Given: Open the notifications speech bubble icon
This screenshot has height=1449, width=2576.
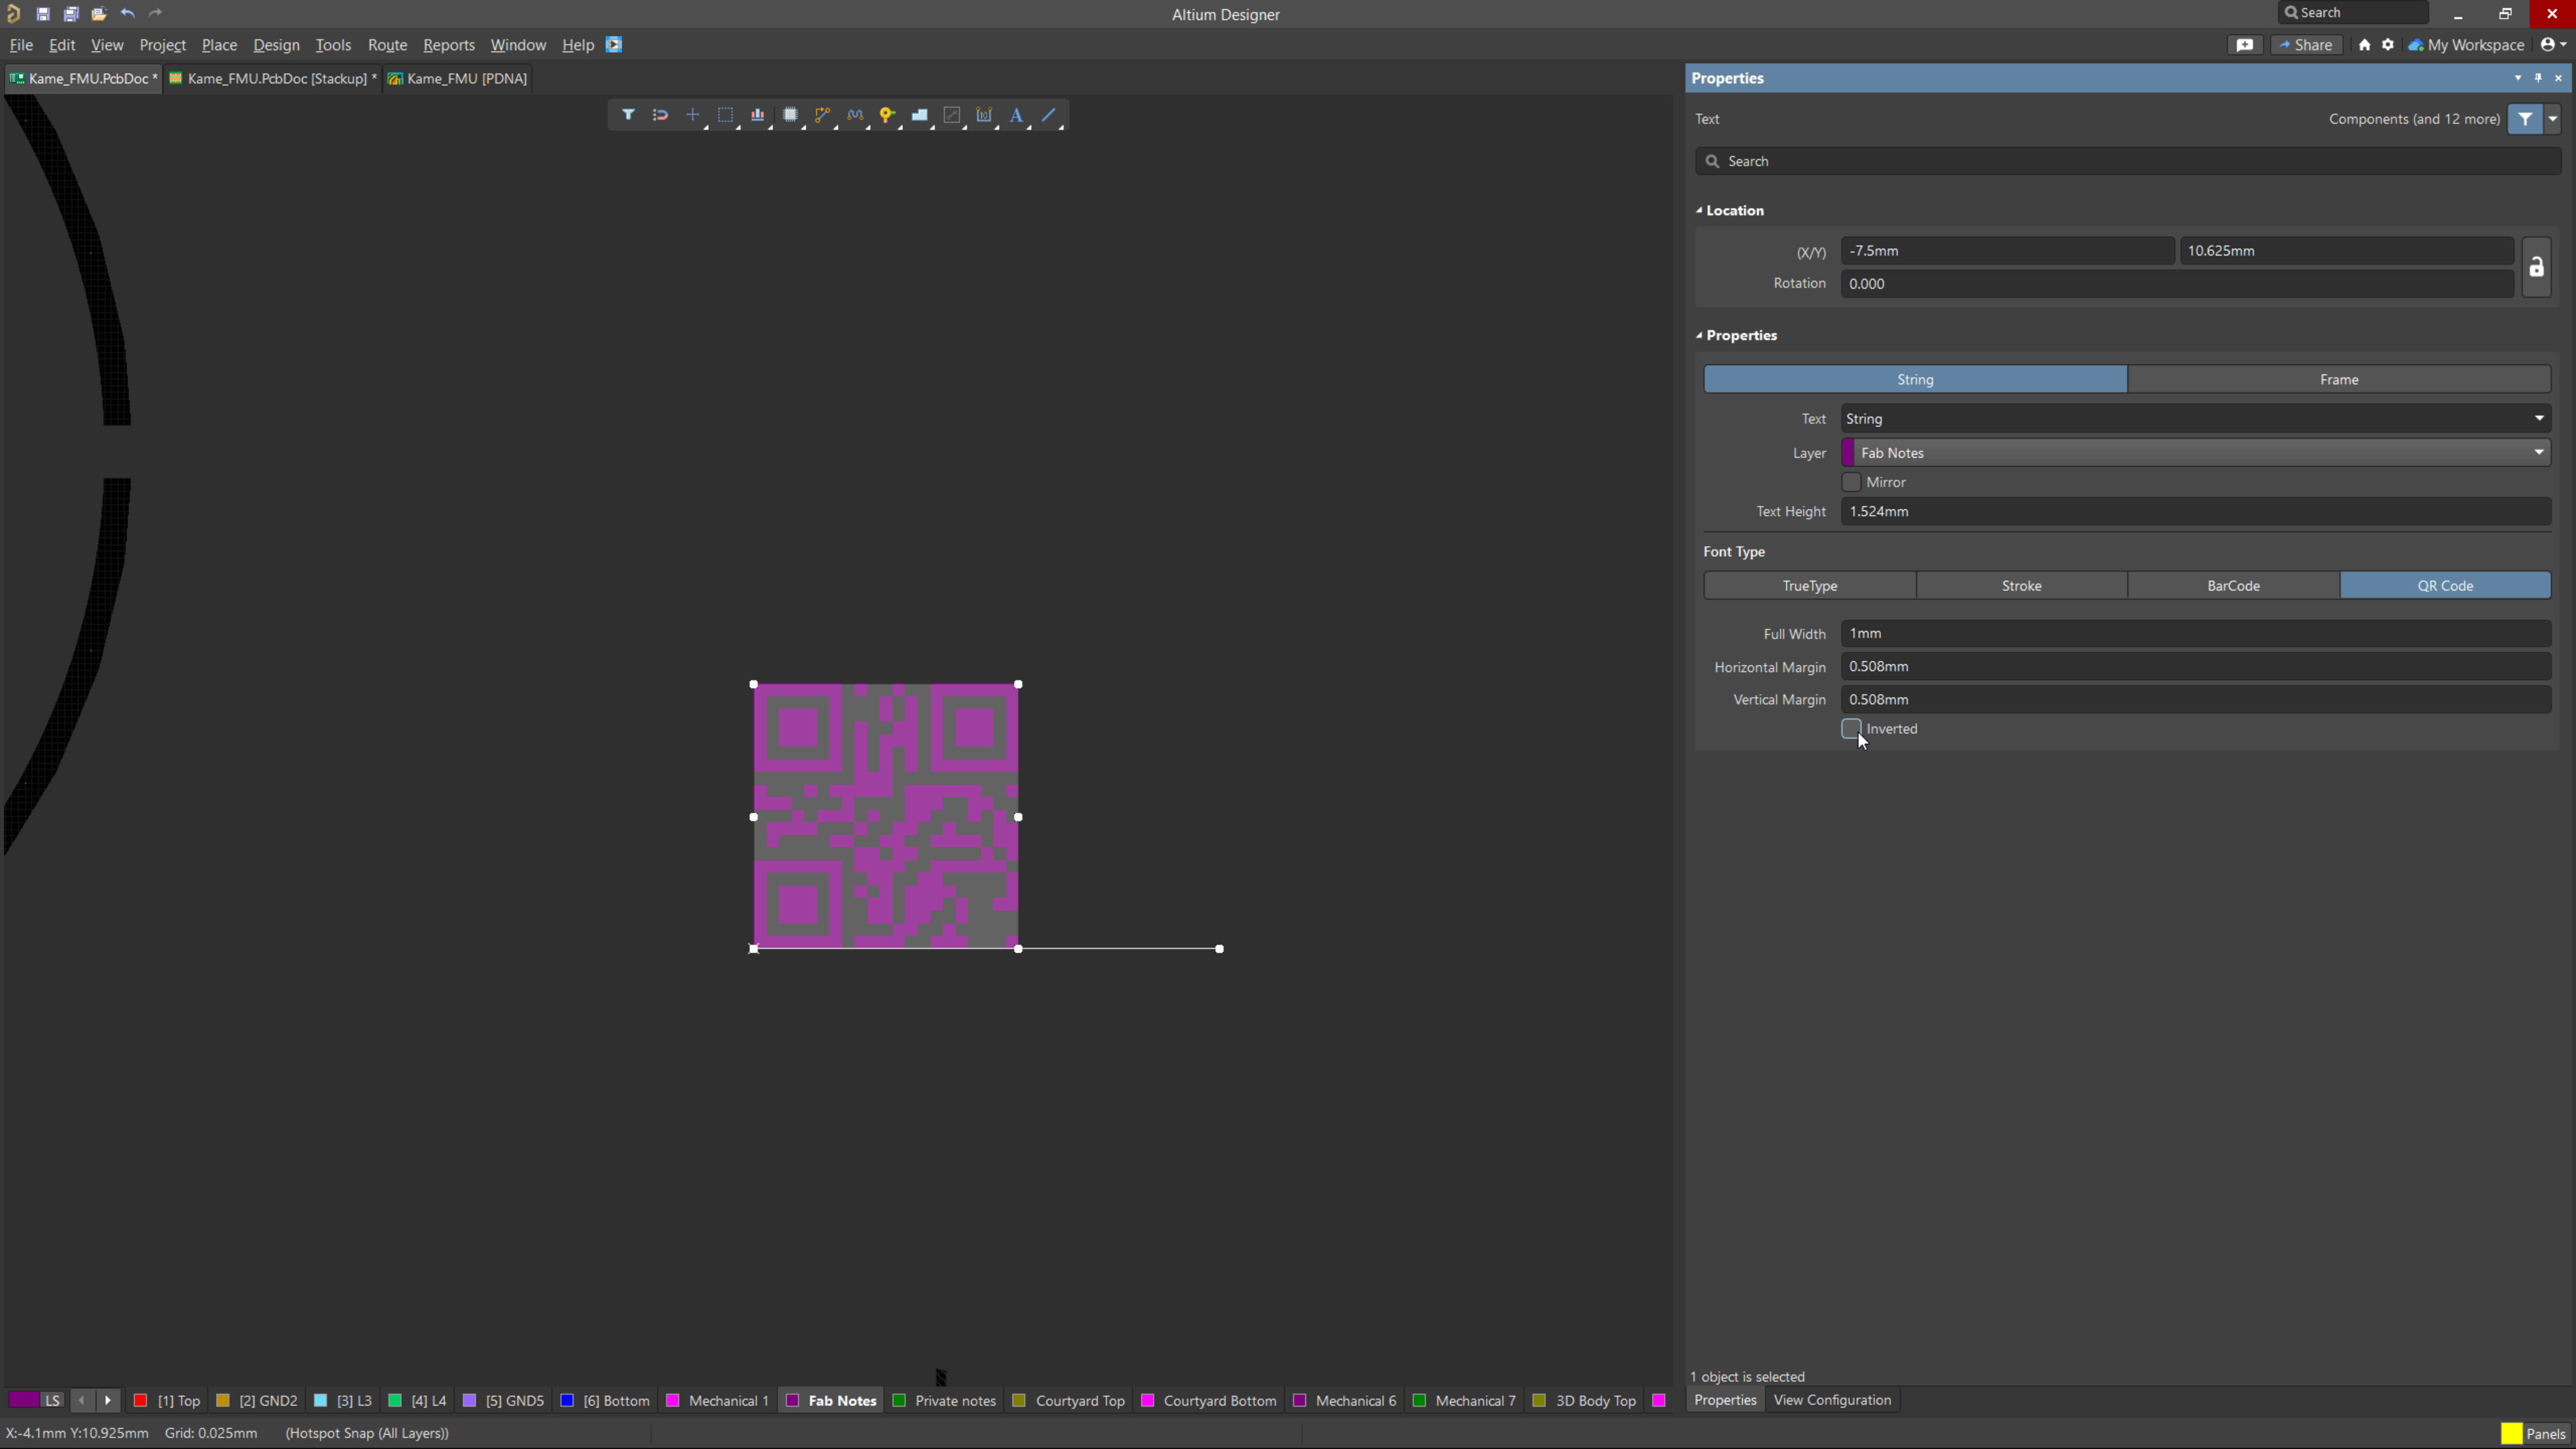Looking at the screenshot, I should (2245, 45).
